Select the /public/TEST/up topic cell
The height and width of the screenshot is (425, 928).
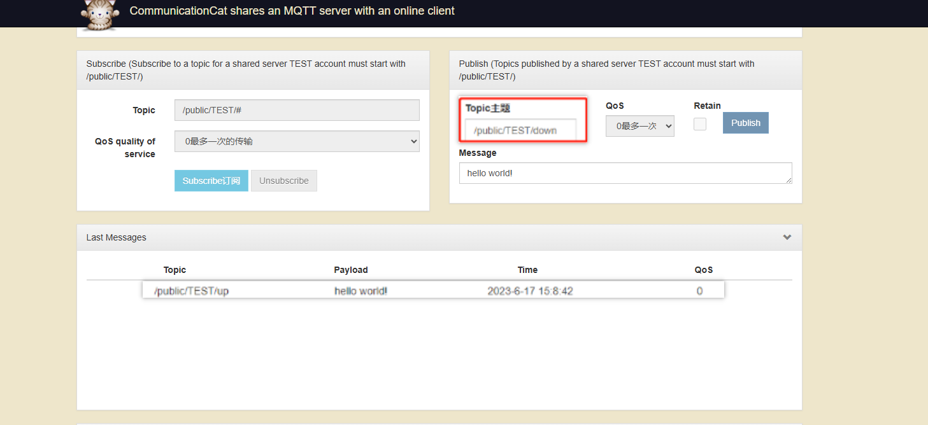pyautogui.click(x=191, y=291)
